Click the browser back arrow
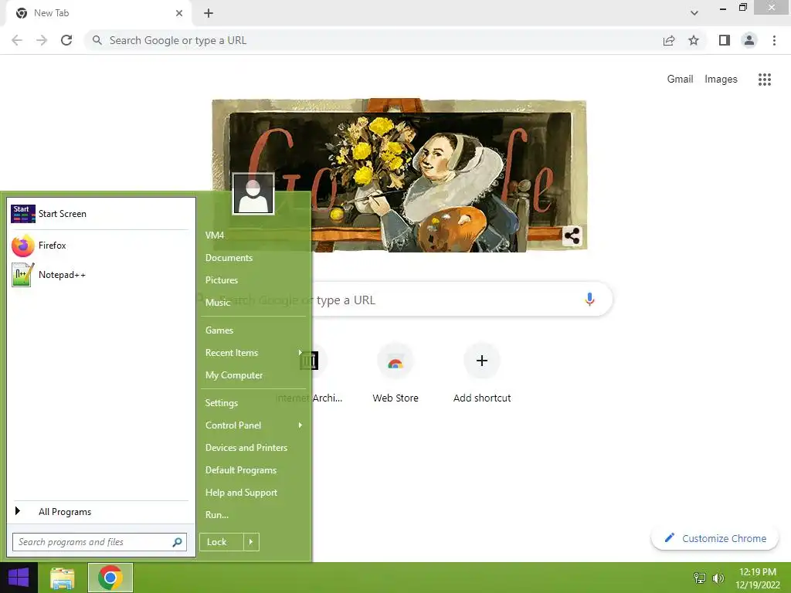Image resolution: width=791 pixels, height=593 pixels. 17,40
